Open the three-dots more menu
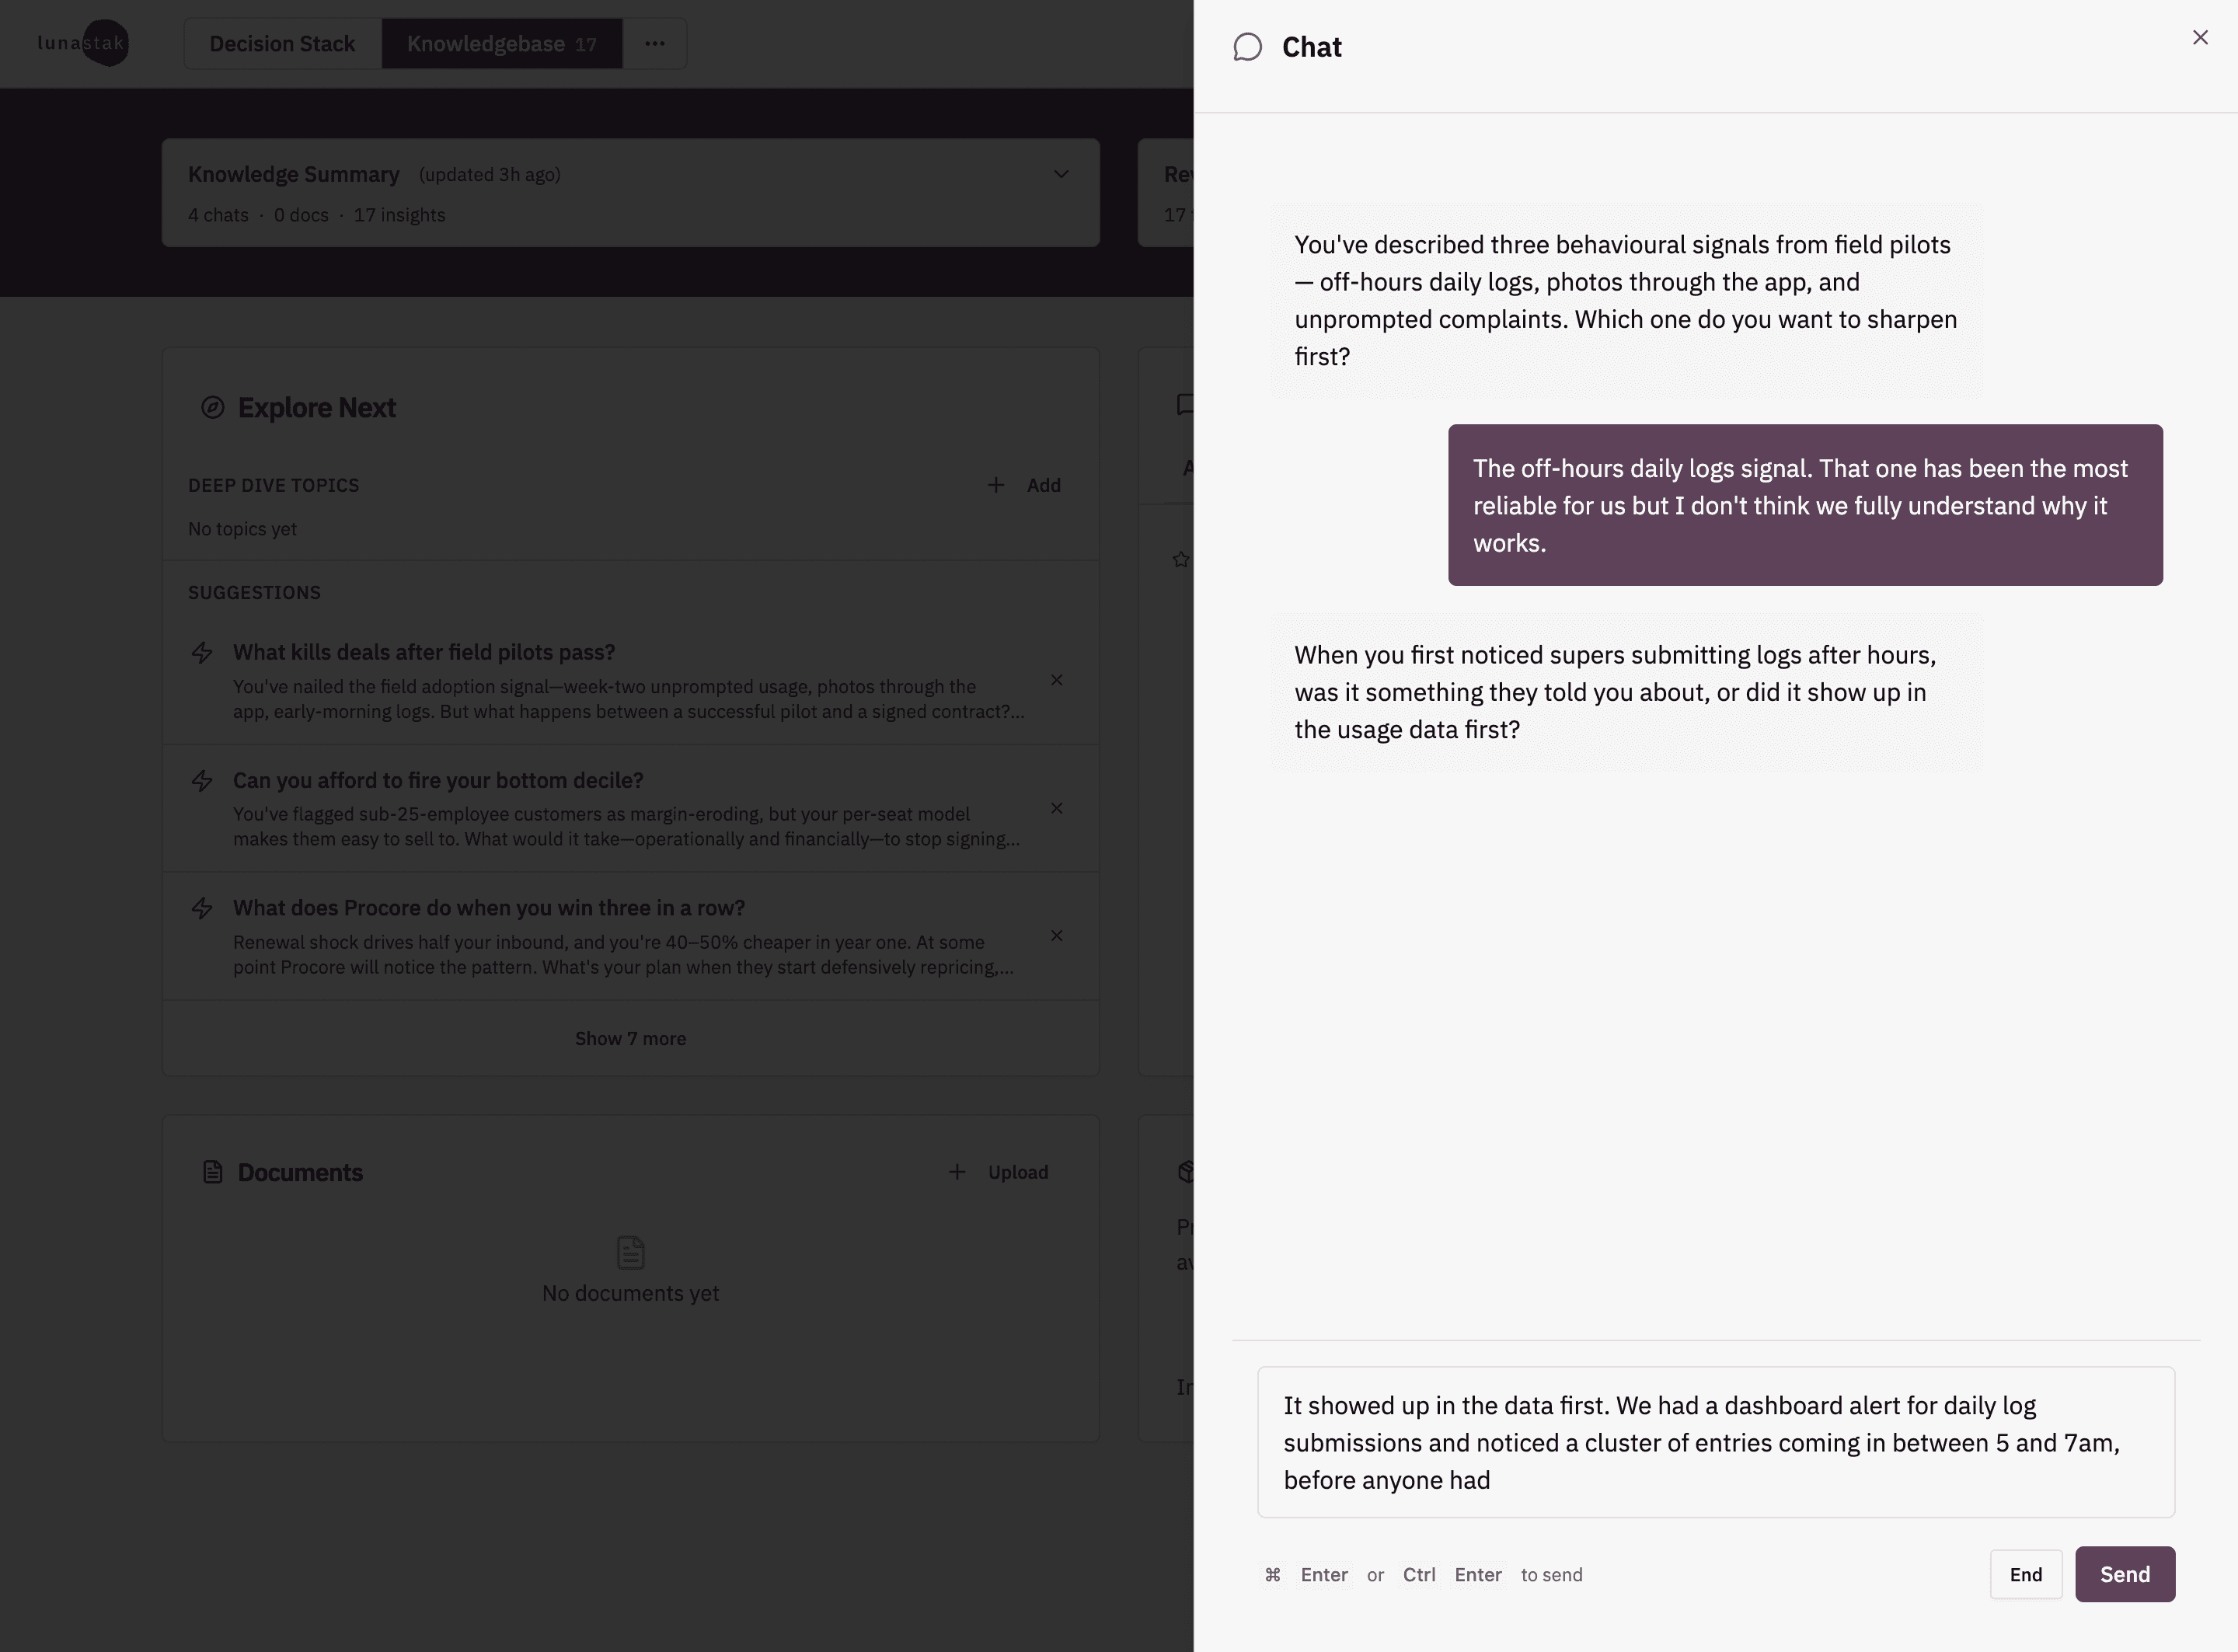 [655, 44]
